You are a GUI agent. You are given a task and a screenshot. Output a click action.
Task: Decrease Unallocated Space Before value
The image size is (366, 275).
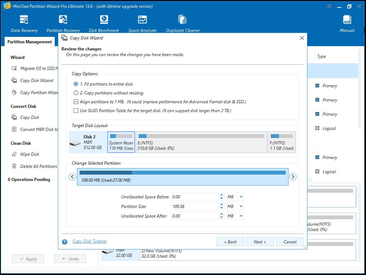pyautogui.click(x=221, y=199)
